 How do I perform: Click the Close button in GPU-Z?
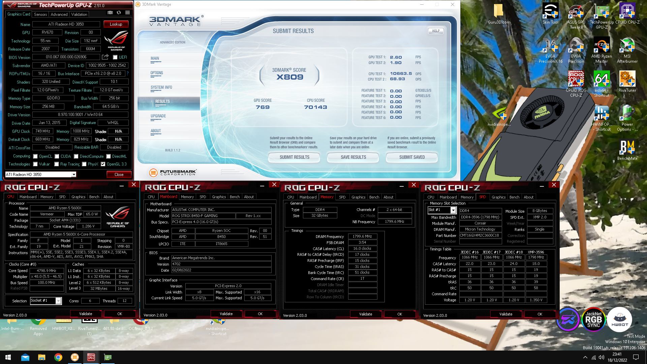coord(119,175)
